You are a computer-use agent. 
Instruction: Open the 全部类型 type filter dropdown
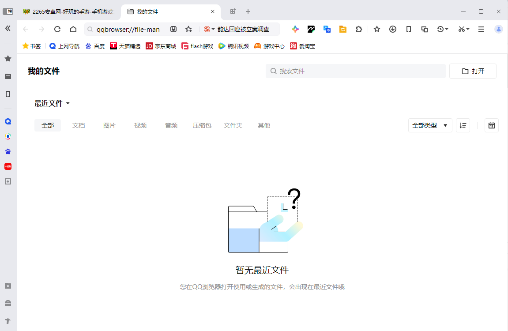click(429, 125)
